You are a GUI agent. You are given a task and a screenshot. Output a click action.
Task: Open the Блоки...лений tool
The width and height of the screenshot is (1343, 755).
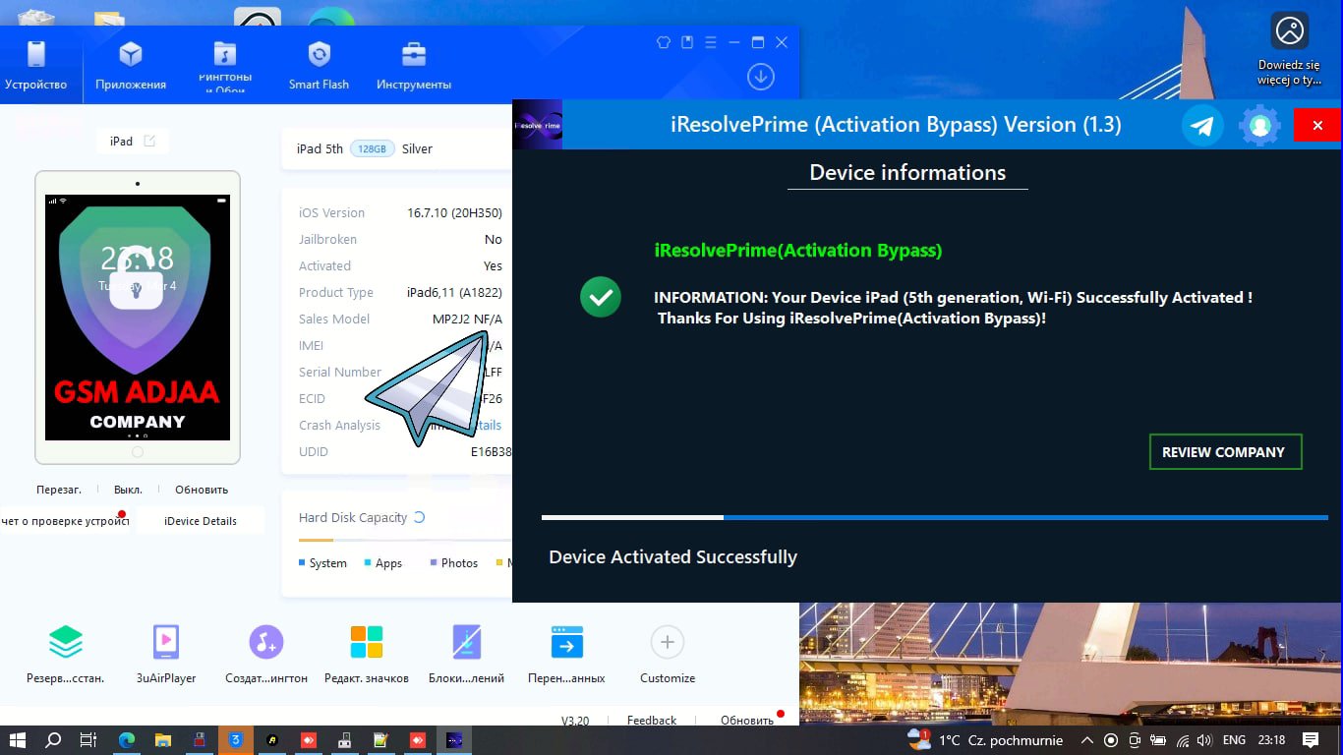467,654
